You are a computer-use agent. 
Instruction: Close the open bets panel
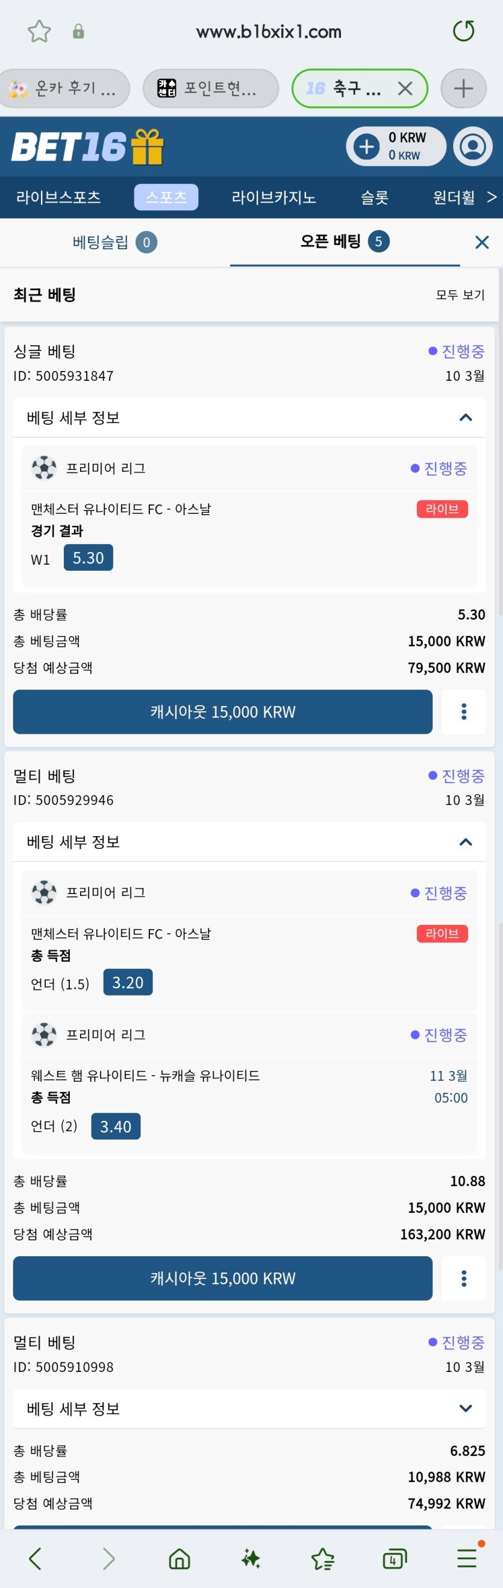(481, 243)
